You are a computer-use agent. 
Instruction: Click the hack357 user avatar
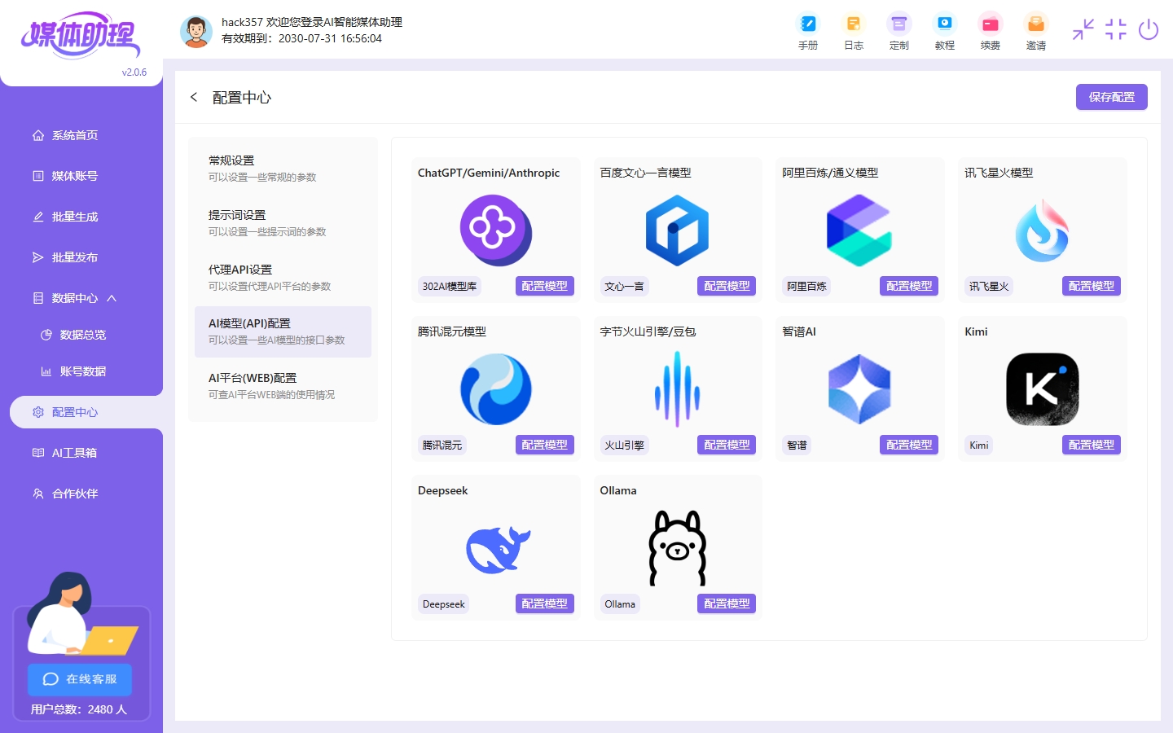pyautogui.click(x=196, y=31)
